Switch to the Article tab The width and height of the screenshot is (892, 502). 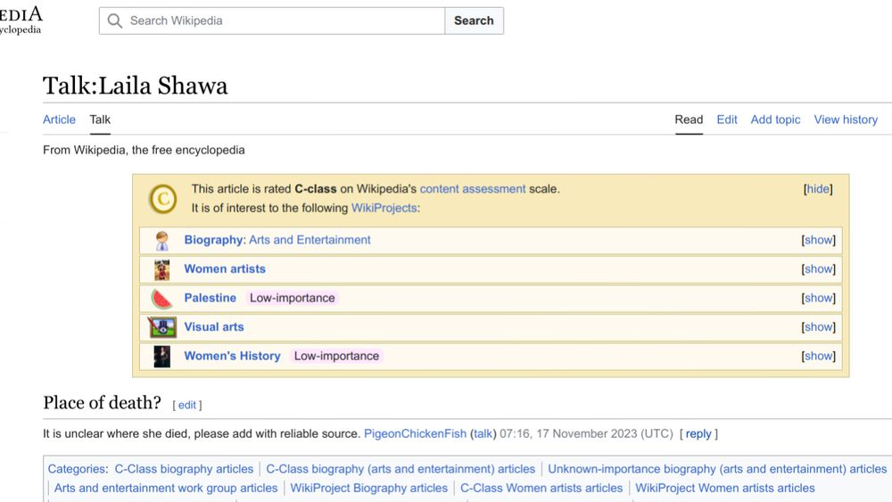[x=59, y=120]
